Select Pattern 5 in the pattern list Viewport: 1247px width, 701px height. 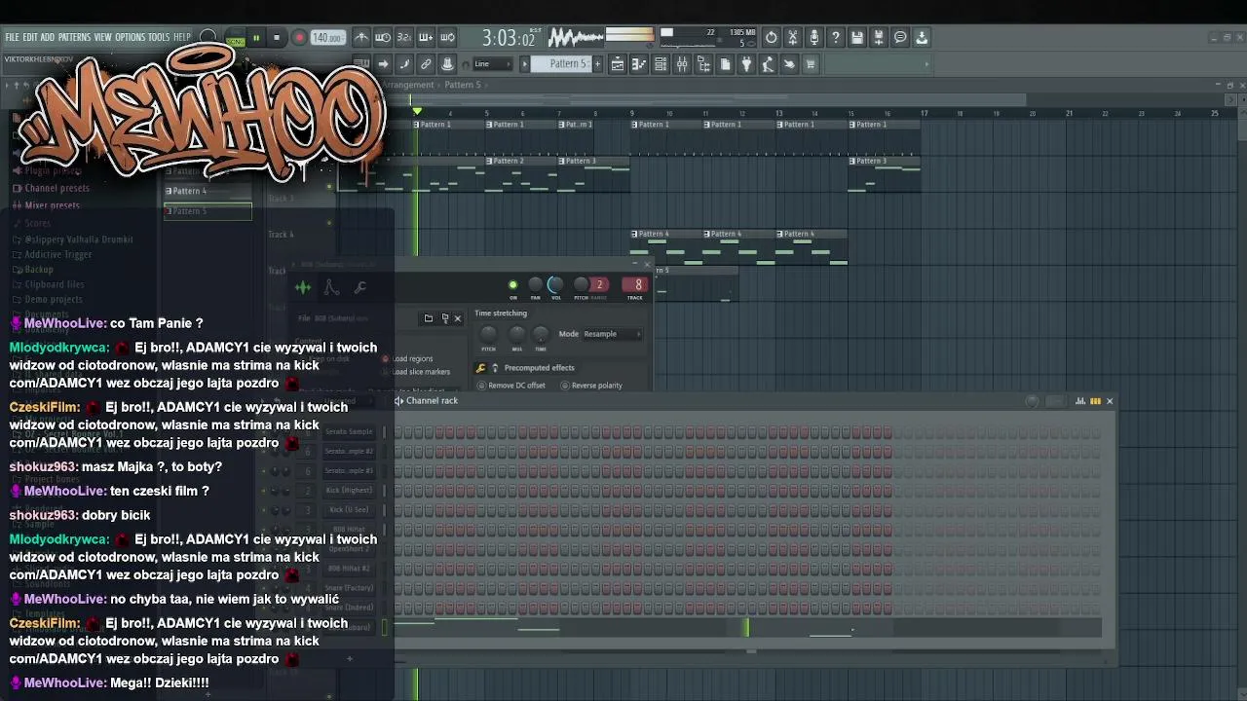tap(208, 211)
